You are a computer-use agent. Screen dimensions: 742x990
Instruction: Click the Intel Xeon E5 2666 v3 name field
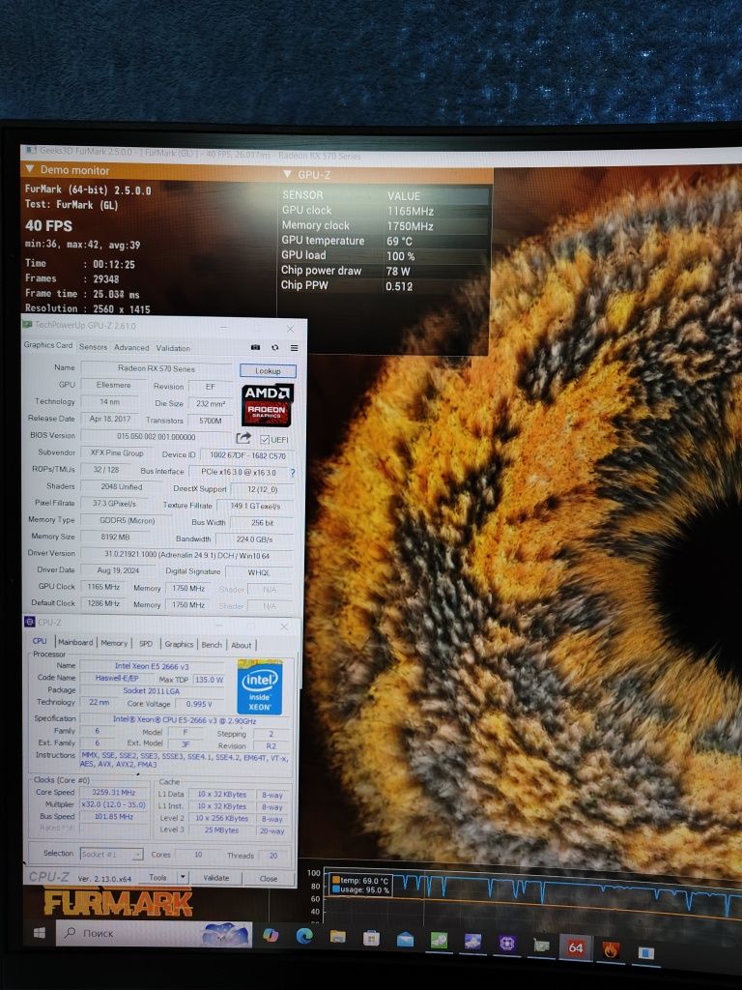[x=152, y=666]
